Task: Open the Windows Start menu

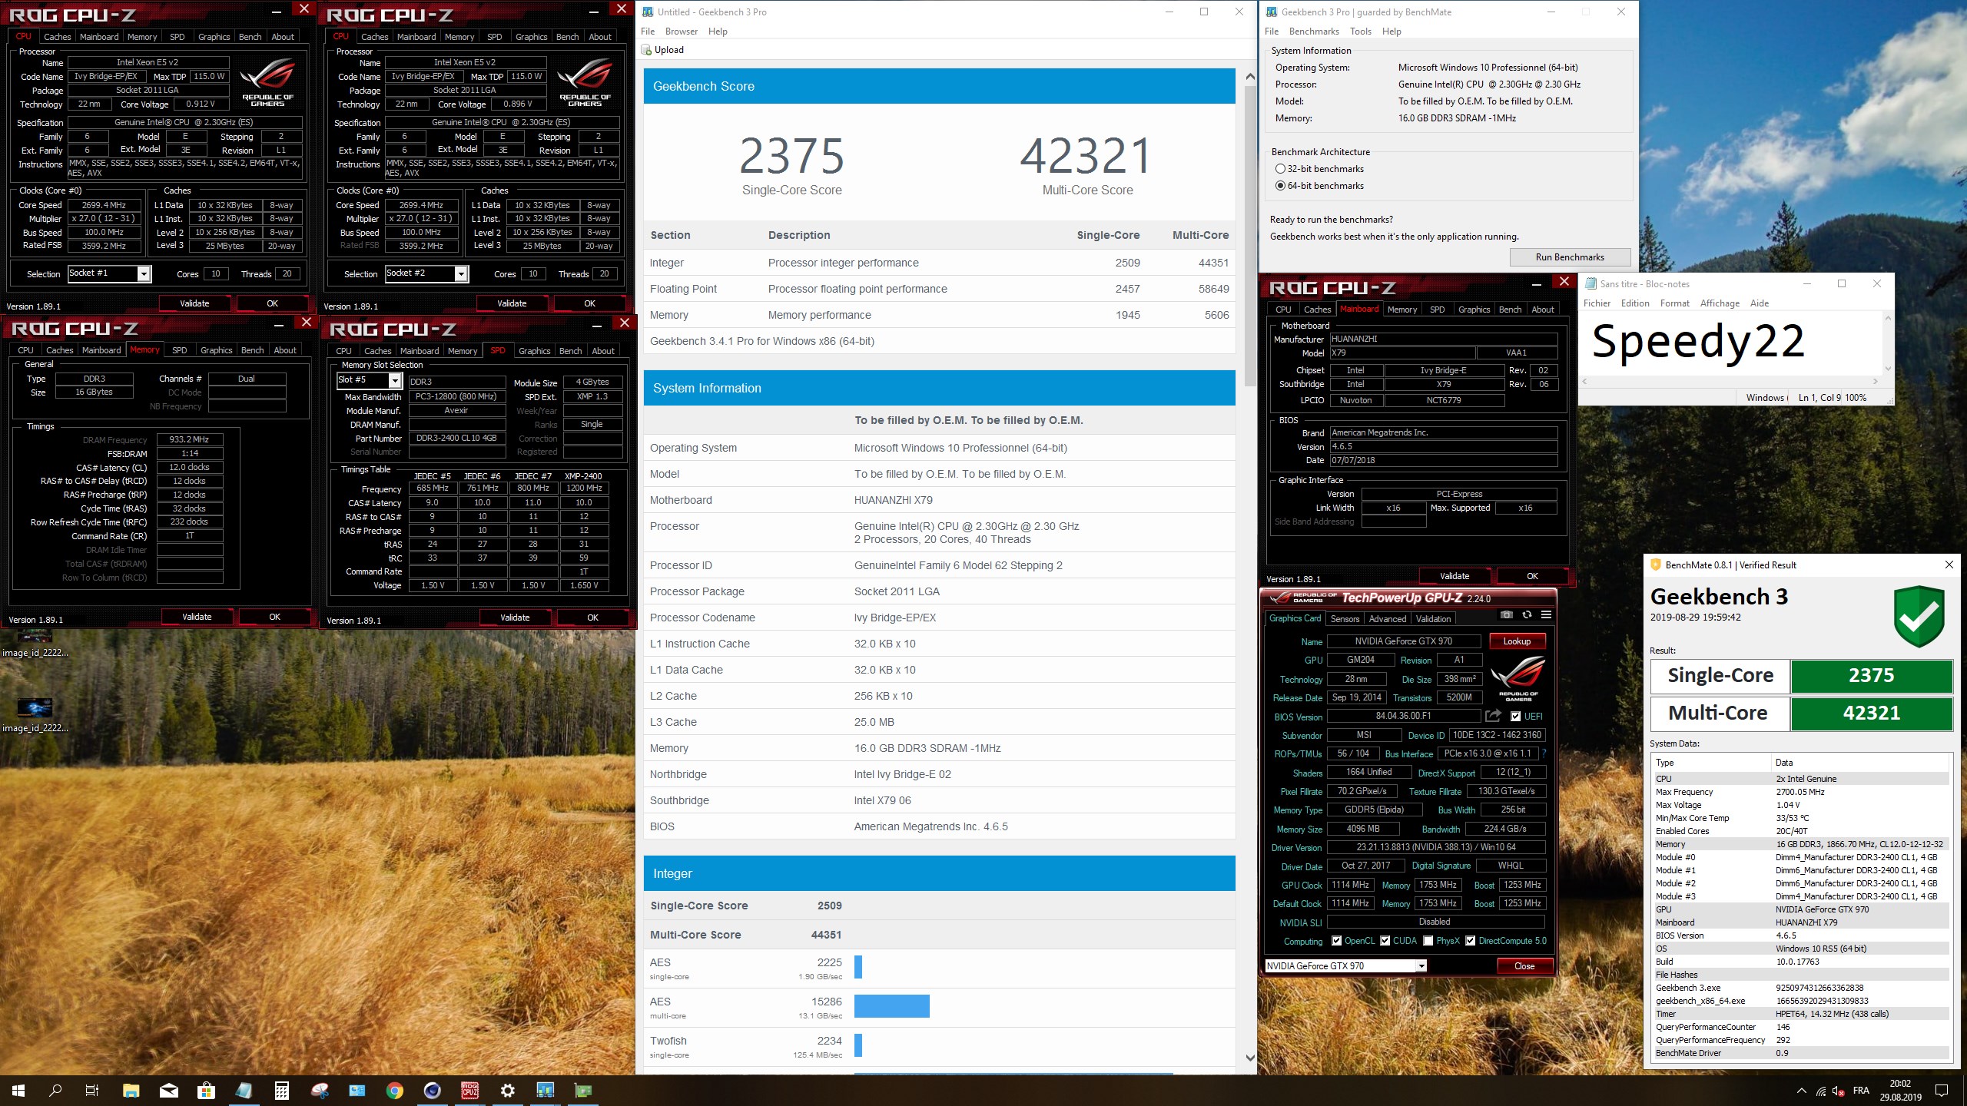Action: click(18, 1090)
